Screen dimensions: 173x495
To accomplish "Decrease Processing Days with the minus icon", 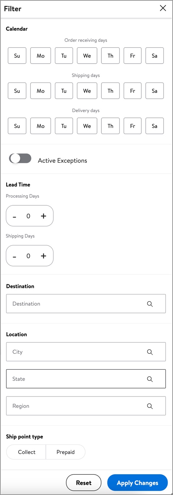I will (15, 217).
